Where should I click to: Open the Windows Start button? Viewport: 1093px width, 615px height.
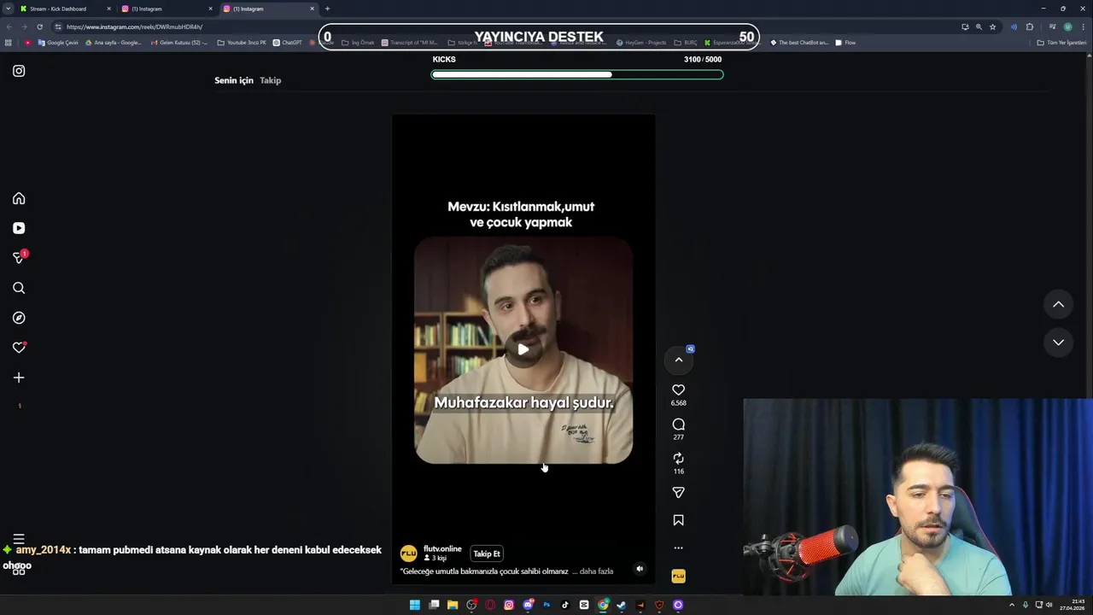(415, 605)
